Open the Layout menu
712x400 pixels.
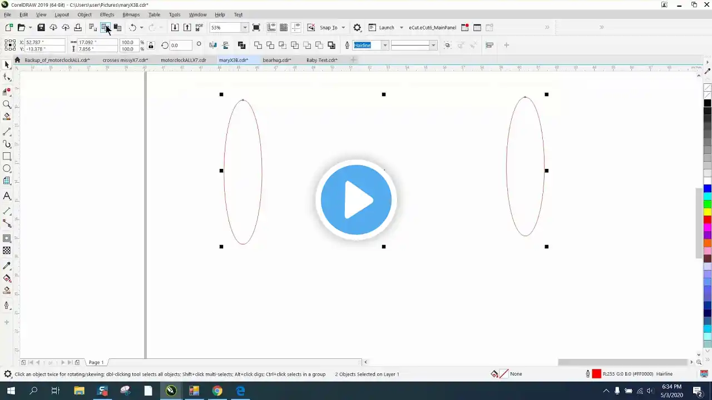tap(62, 14)
